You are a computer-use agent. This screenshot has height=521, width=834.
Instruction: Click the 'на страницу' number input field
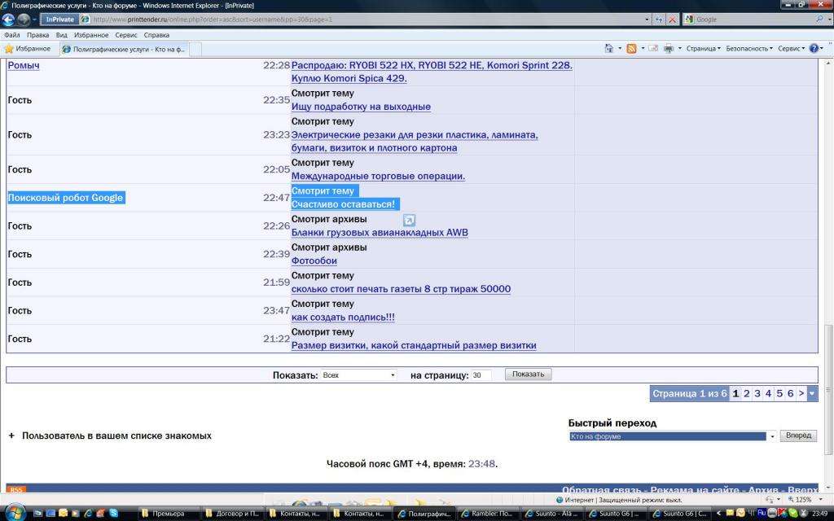pos(481,375)
